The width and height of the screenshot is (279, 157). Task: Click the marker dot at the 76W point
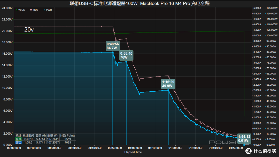(x=126, y=62)
